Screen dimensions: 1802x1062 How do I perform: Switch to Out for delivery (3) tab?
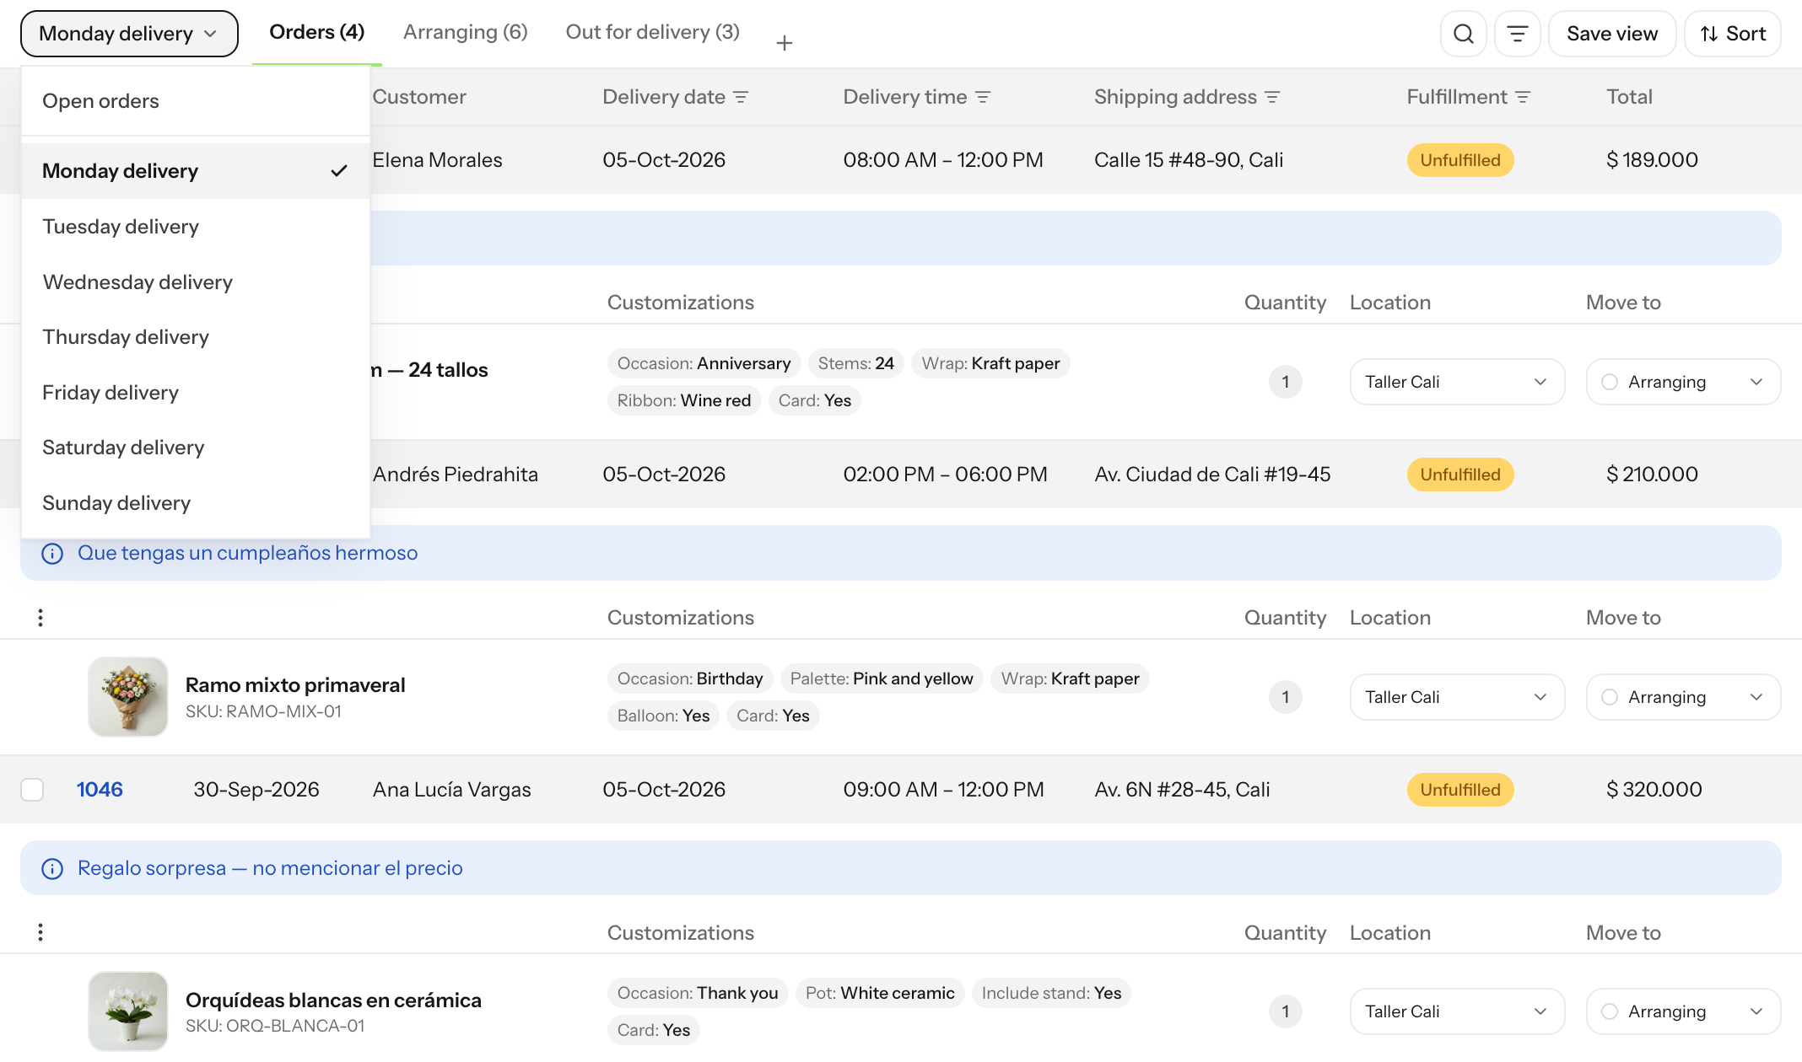tap(652, 32)
